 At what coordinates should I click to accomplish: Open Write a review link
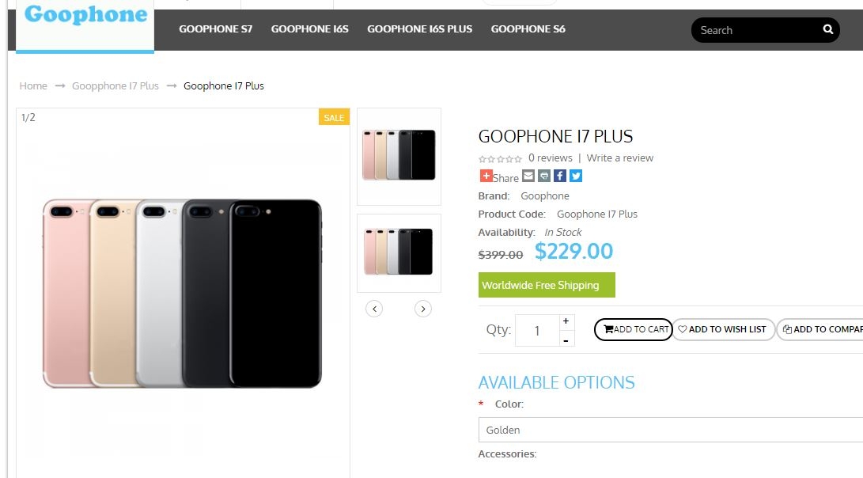coord(619,158)
